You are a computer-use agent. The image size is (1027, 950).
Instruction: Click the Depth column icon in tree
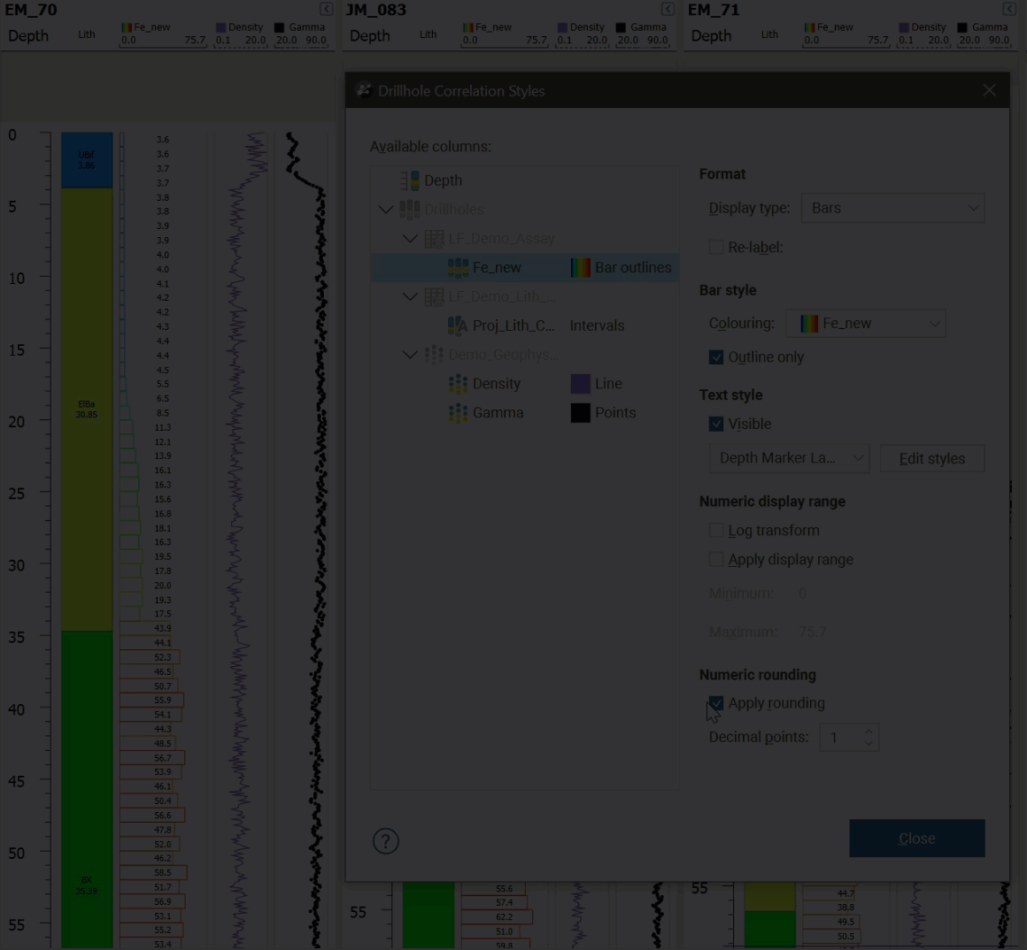coord(409,180)
